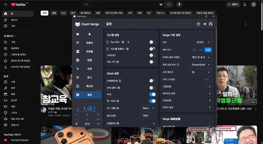Open DNS 覆写 gear settings
The height and width of the screenshot is (144, 263).
[119, 88]
